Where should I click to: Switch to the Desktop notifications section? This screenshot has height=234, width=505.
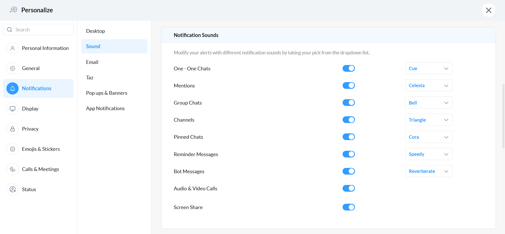pyautogui.click(x=96, y=31)
